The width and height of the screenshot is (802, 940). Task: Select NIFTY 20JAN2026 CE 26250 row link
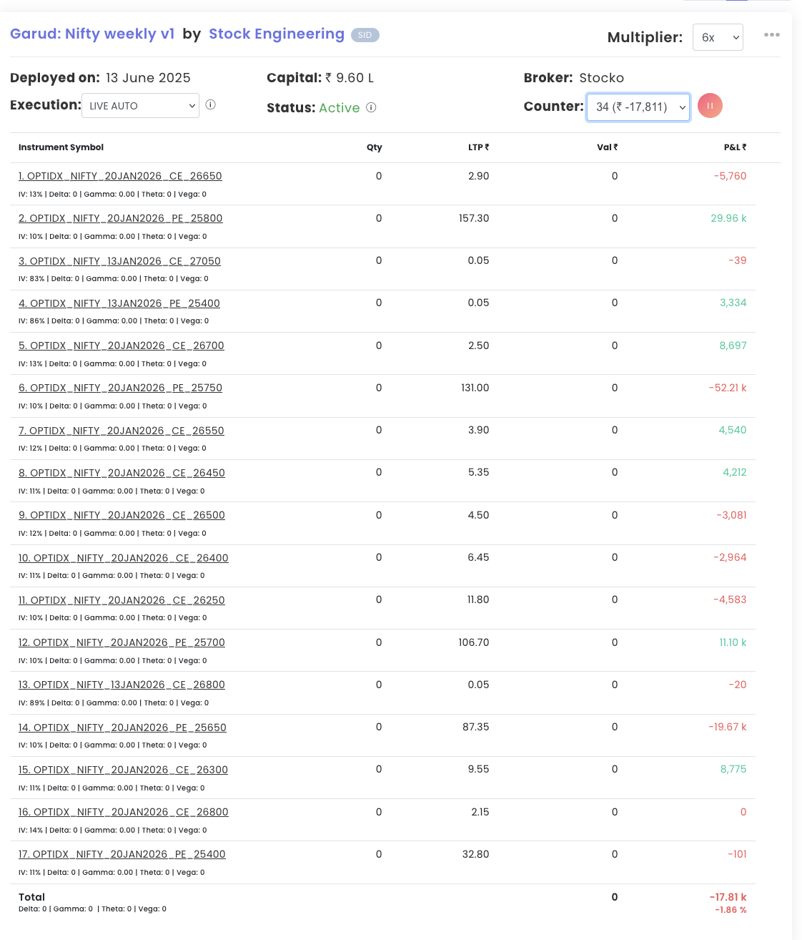tap(122, 600)
